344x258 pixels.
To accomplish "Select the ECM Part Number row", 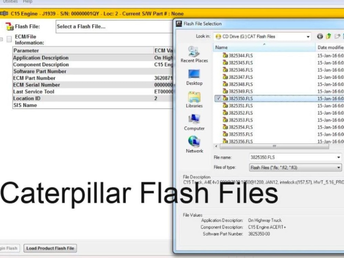I will 93,78.
